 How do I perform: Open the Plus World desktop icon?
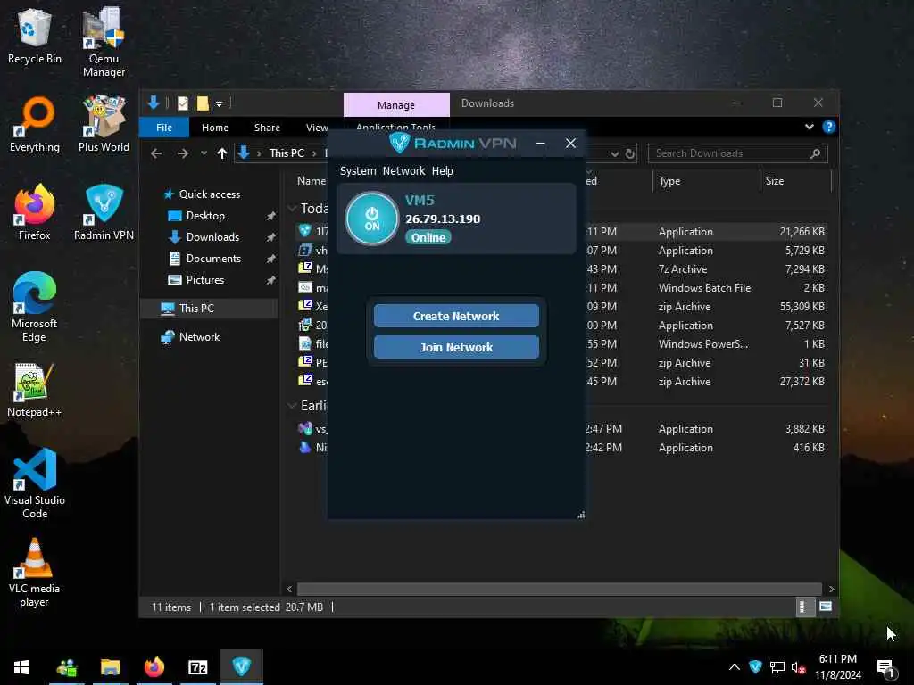tap(104, 125)
